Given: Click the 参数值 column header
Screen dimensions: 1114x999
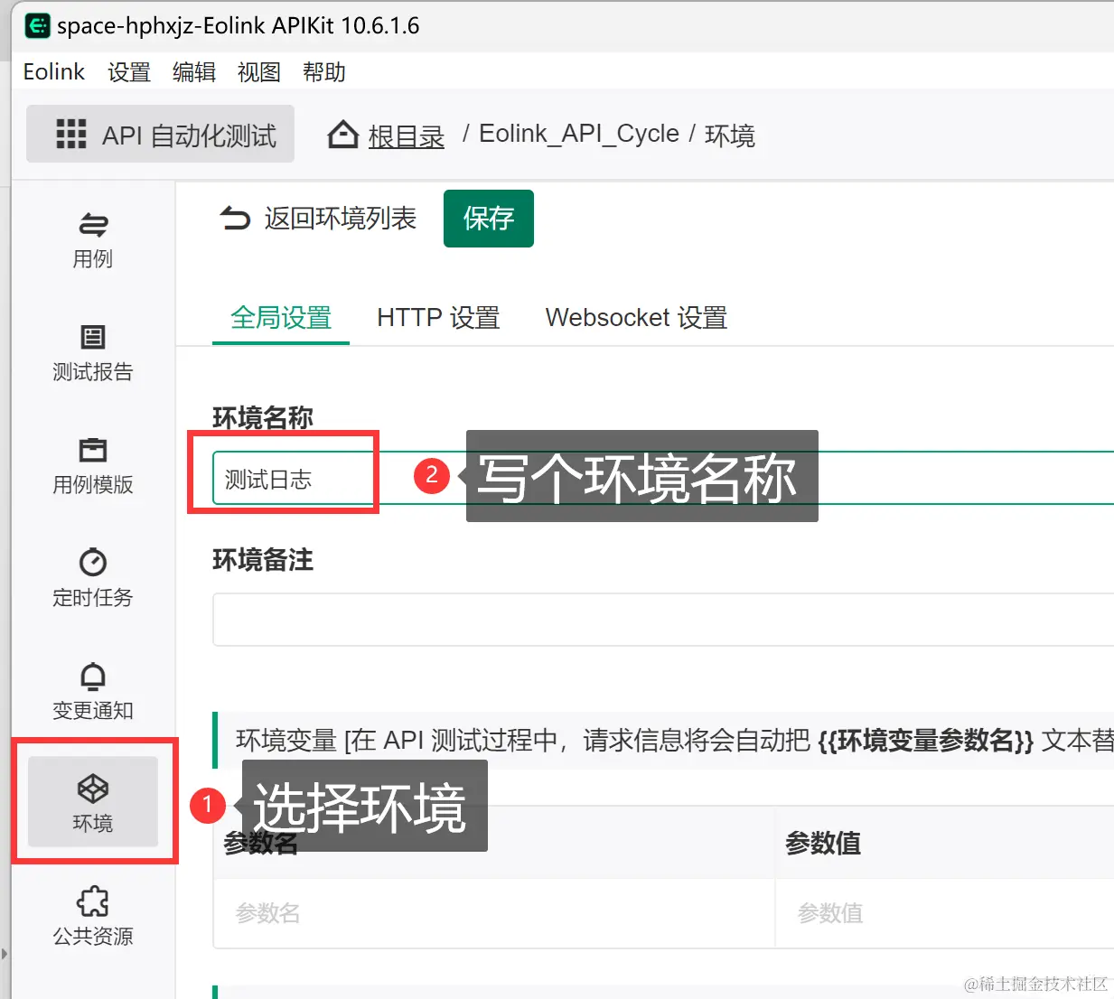Looking at the screenshot, I should coord(823,843).
